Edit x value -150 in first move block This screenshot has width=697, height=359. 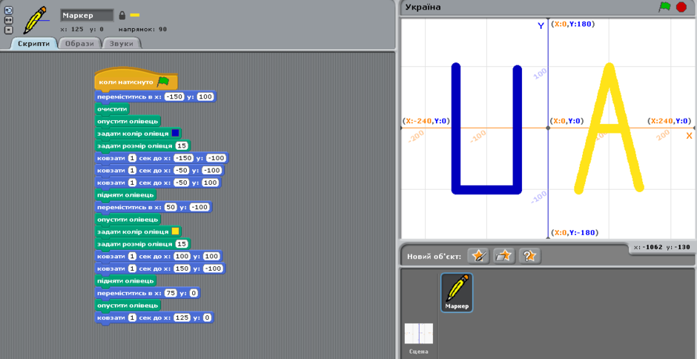tap(174, 96)
